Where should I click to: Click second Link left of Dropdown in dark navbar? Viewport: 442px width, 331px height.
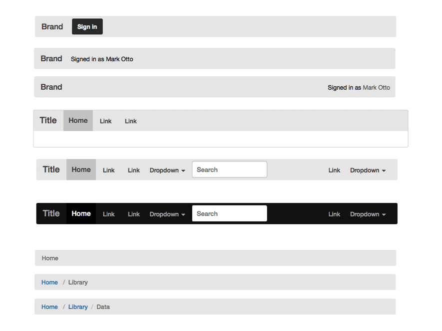pos(134,214)
